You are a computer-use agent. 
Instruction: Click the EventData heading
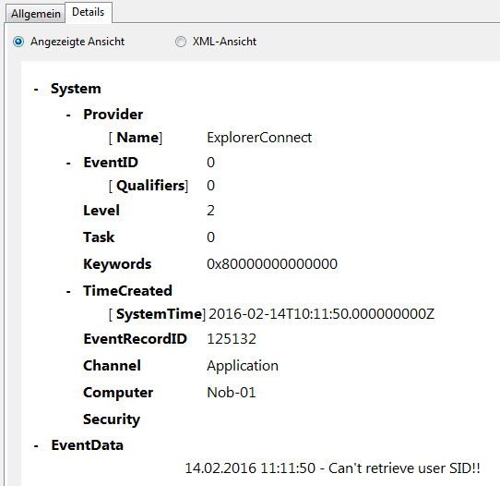point(88,445)
